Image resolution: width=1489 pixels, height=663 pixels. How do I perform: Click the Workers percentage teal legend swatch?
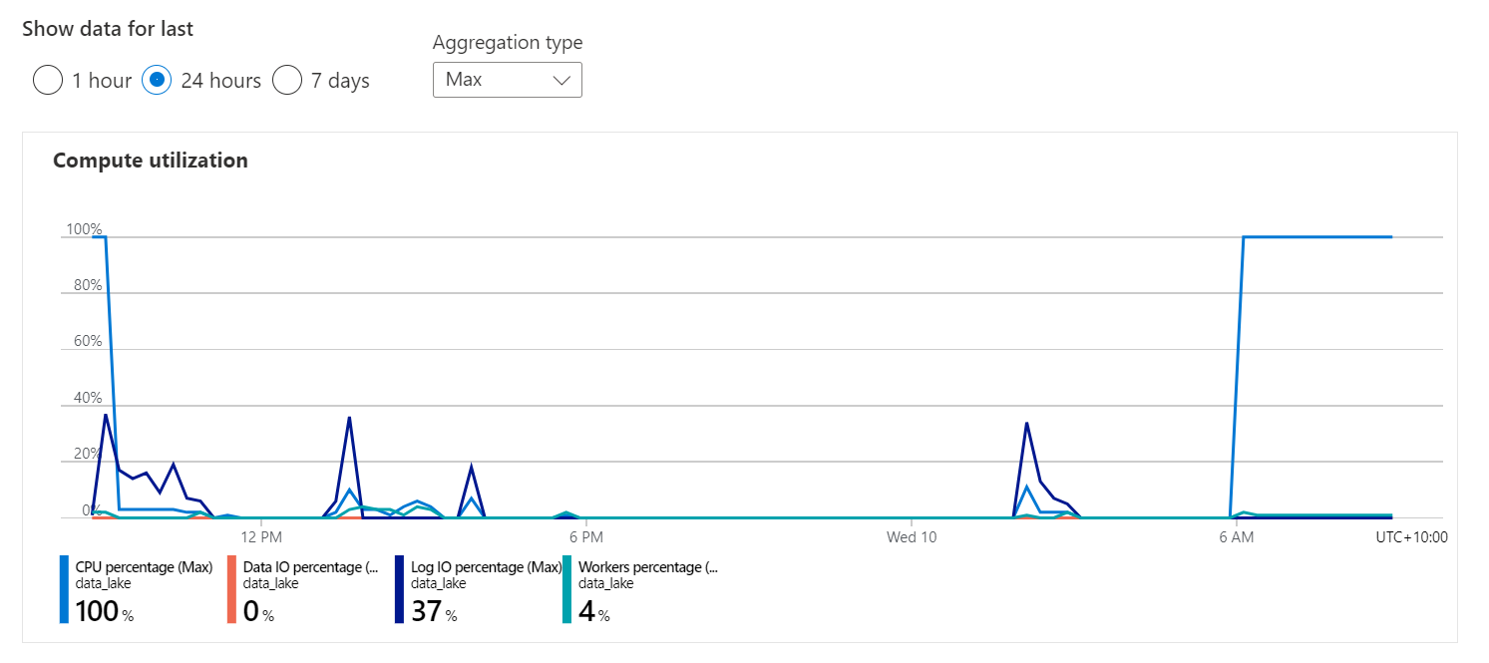coord(566,589)
